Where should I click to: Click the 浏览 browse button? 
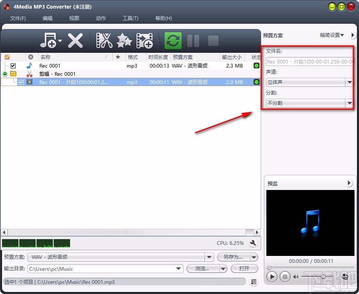point(203,269)
